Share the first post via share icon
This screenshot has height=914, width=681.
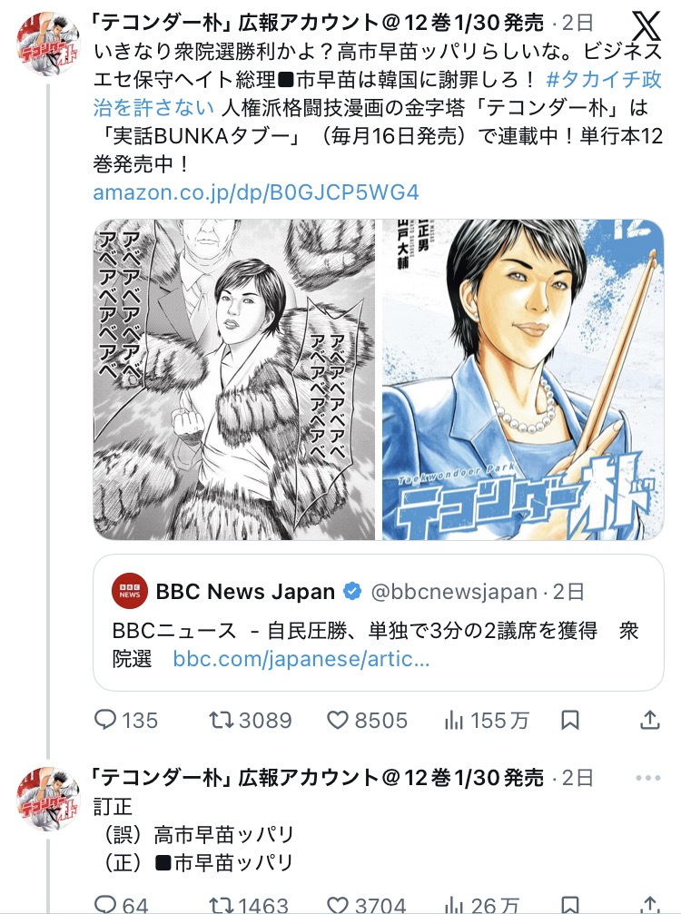click(649, 720)
